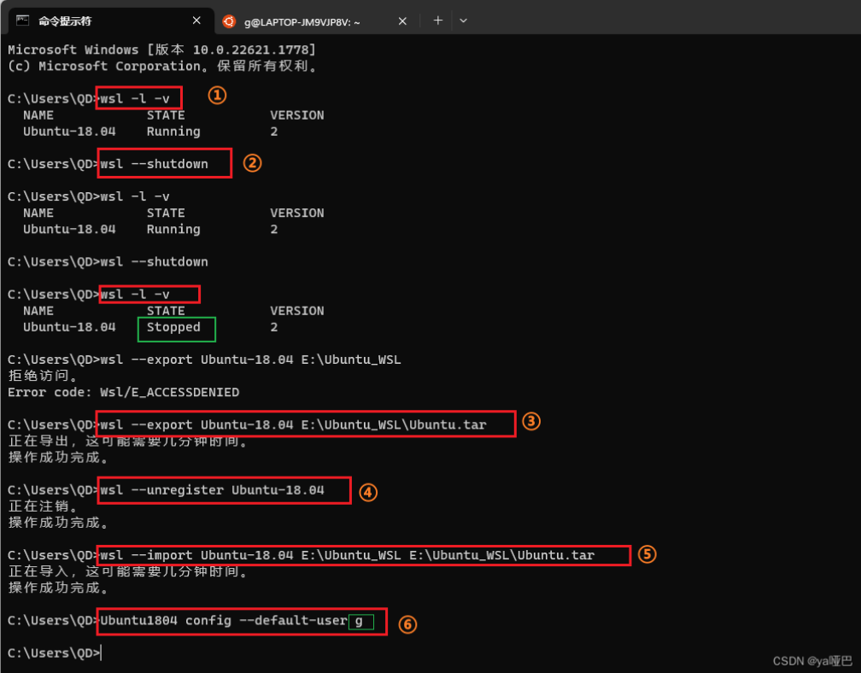Click the VERSION column header text
Viewport: 861px width, 673px height.
[296, 114]
